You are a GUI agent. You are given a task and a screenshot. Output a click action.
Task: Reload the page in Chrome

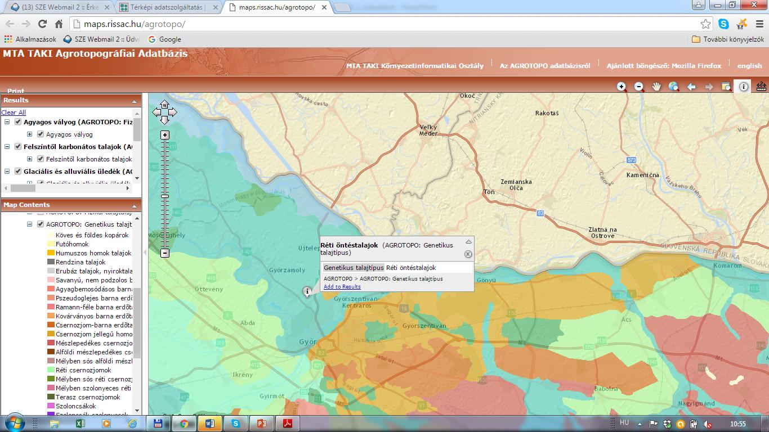point(42,24)
